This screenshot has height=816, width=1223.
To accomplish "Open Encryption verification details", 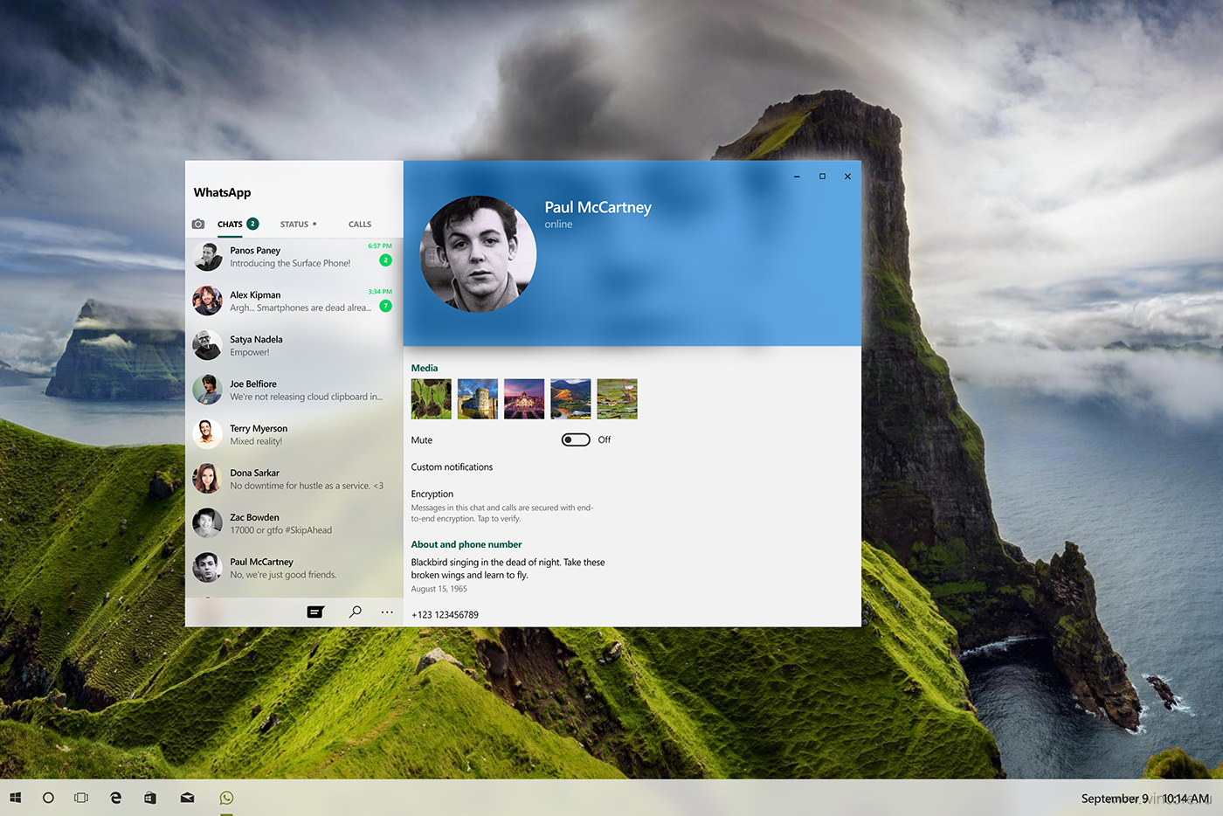I will click(x=502, y=506).
